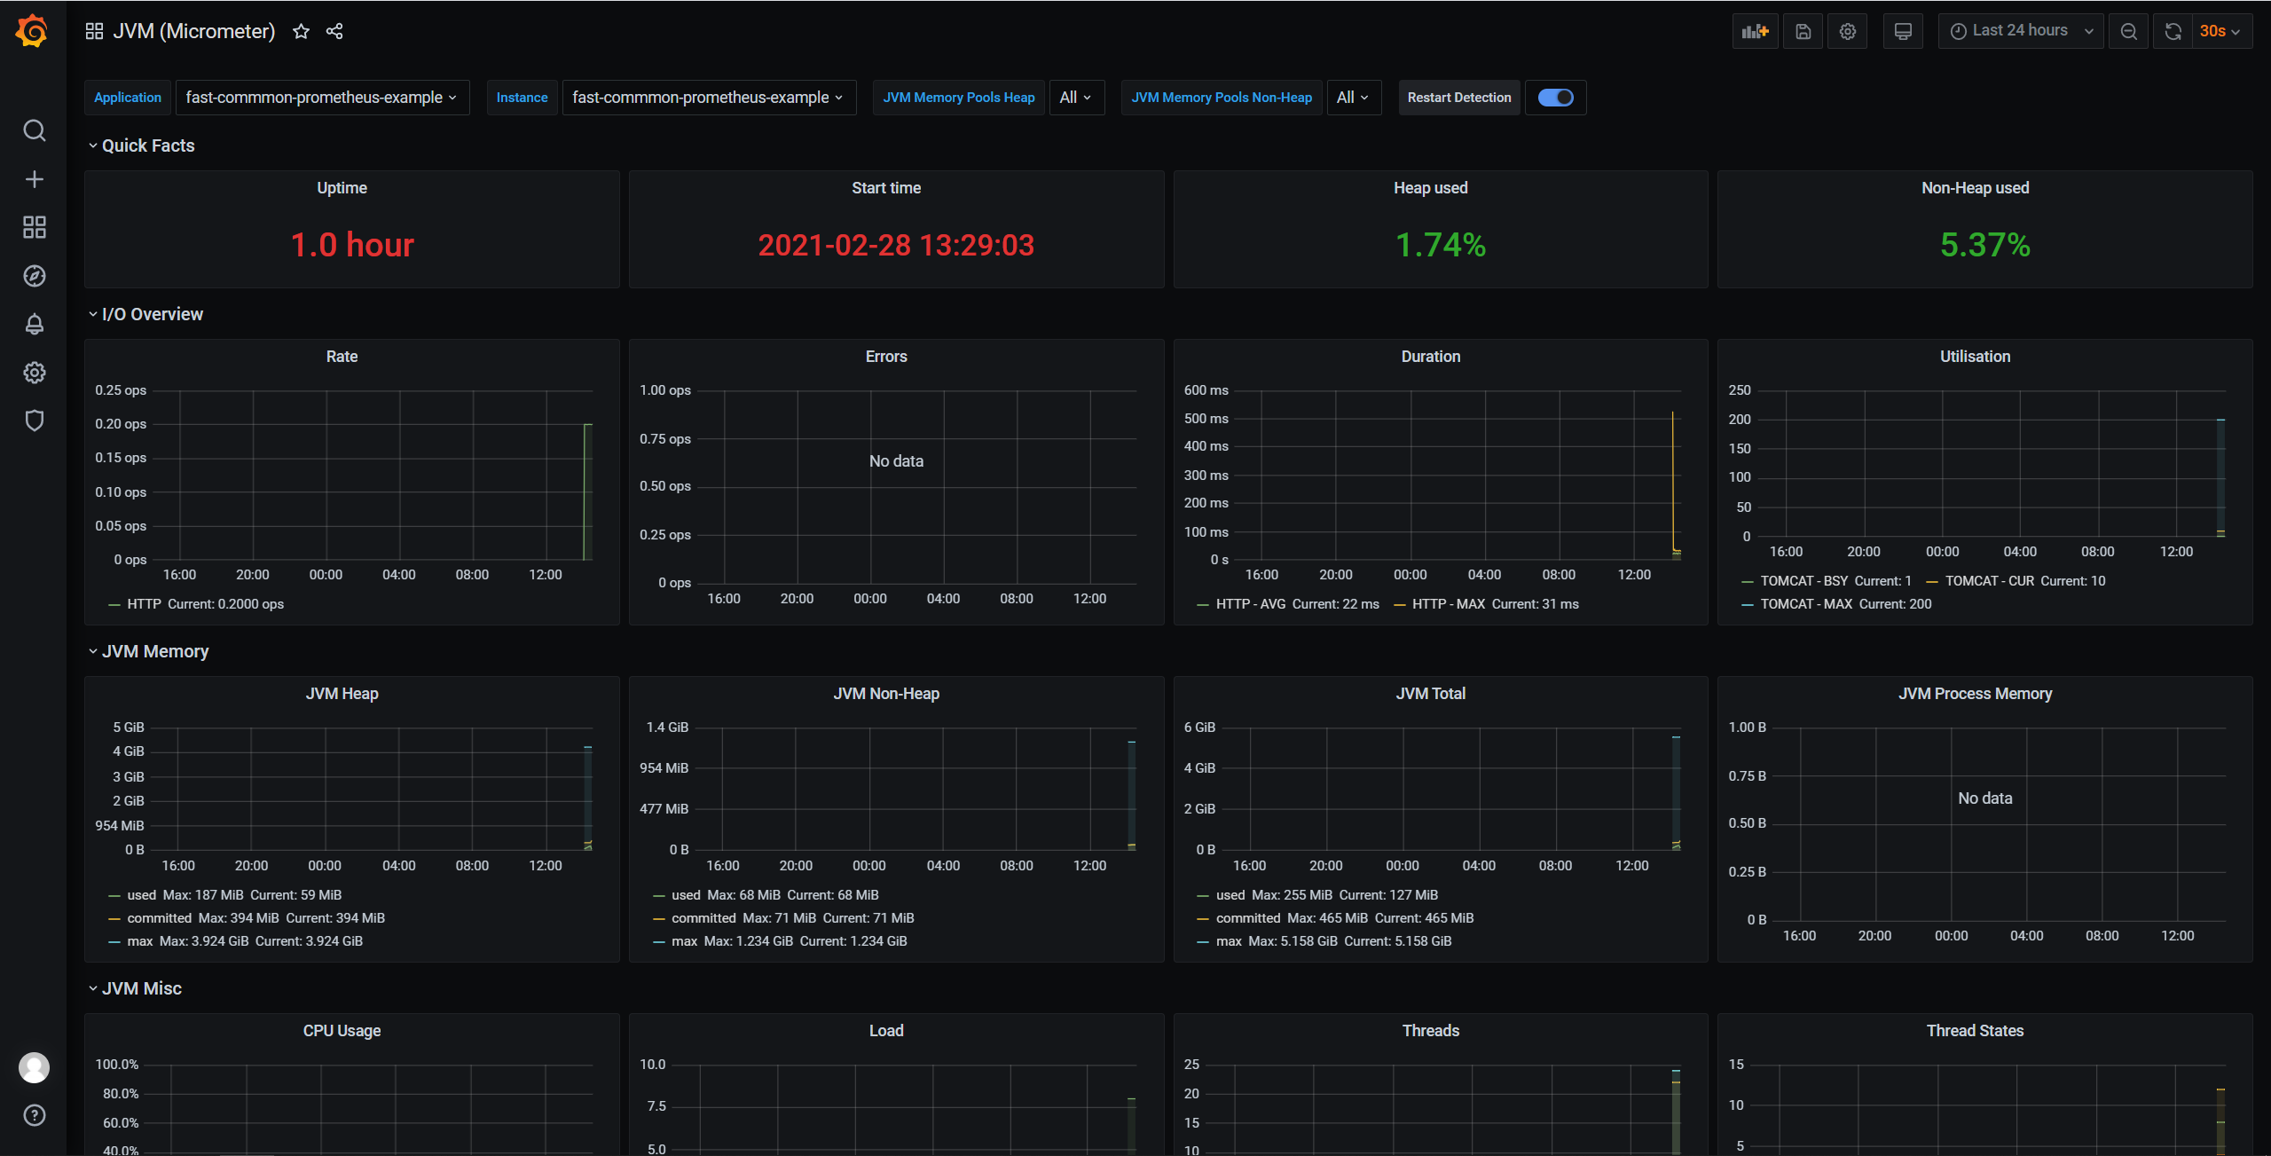The width and height of the screenshot is (2271, 1156).
Task: Collapse the Quick Facts row
Action: [x=147, y=145]
